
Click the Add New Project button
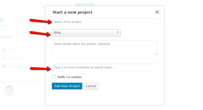[x=67, y=86]
